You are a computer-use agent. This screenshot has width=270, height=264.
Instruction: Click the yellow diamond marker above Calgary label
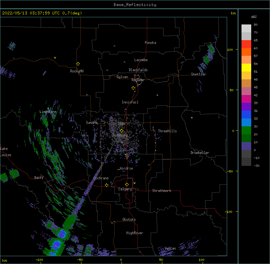127,185
